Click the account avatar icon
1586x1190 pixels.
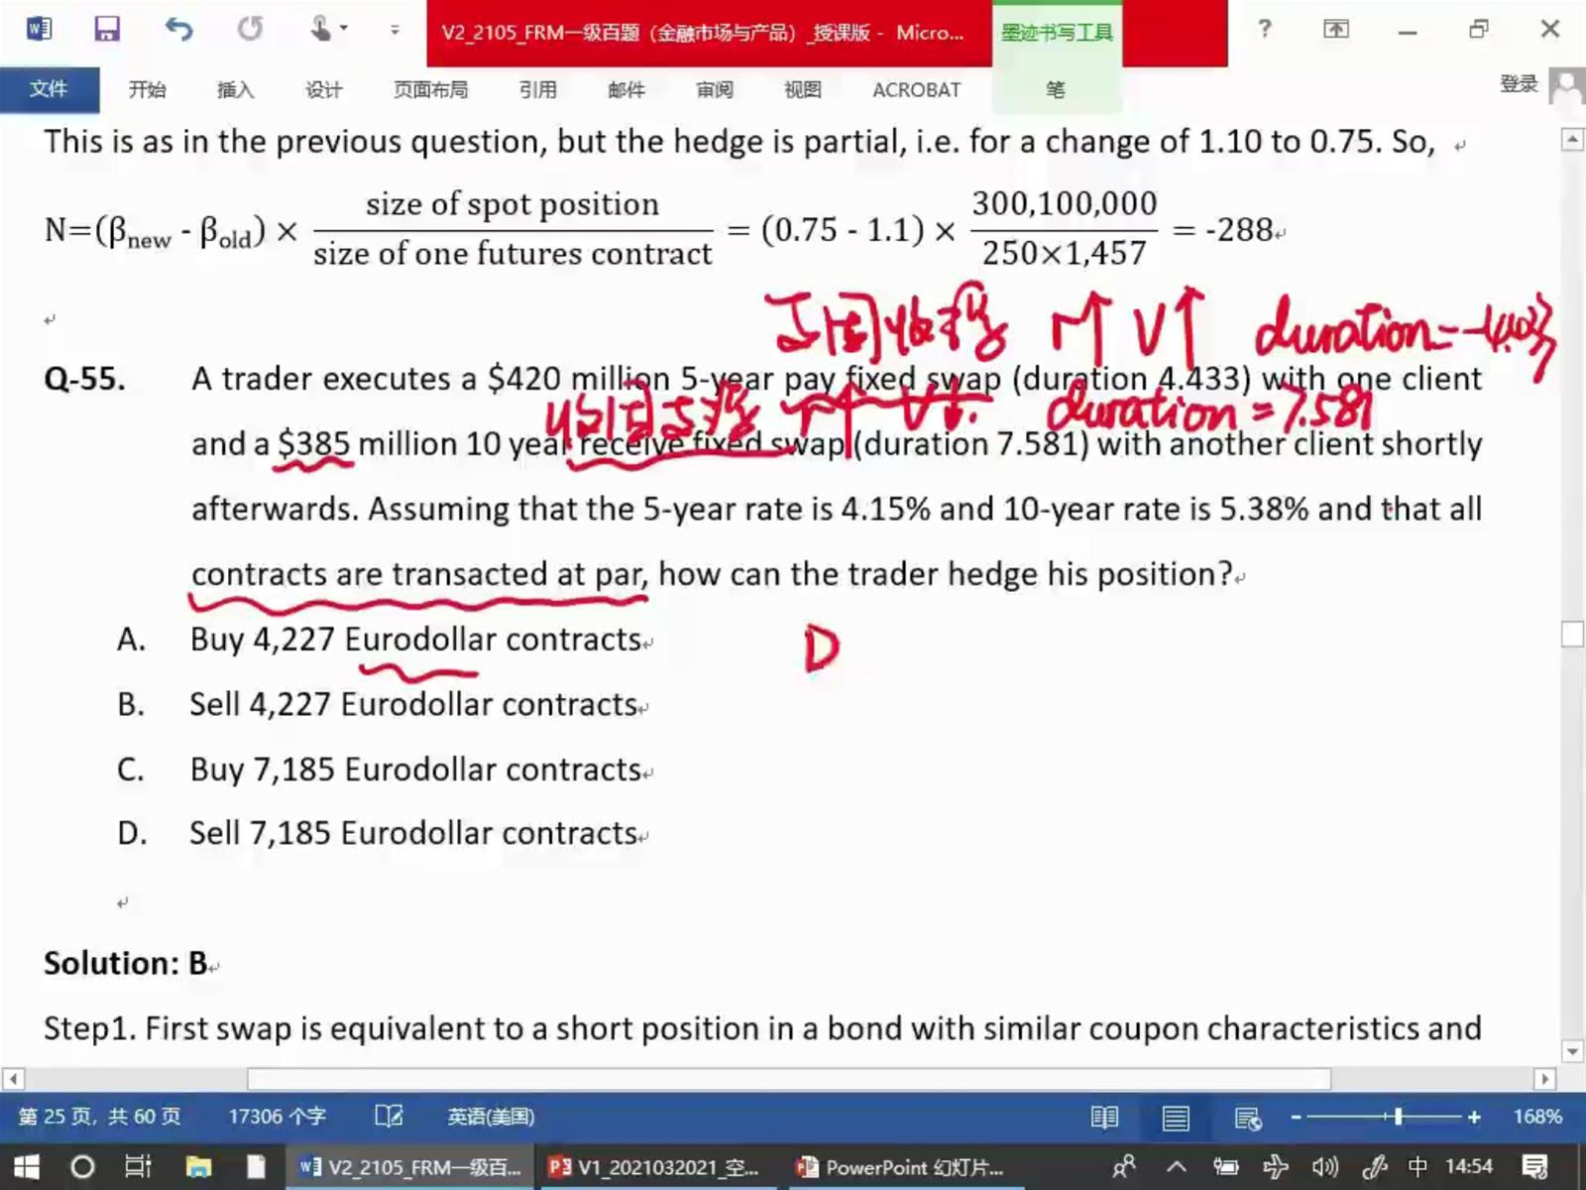coord(1567,85)
